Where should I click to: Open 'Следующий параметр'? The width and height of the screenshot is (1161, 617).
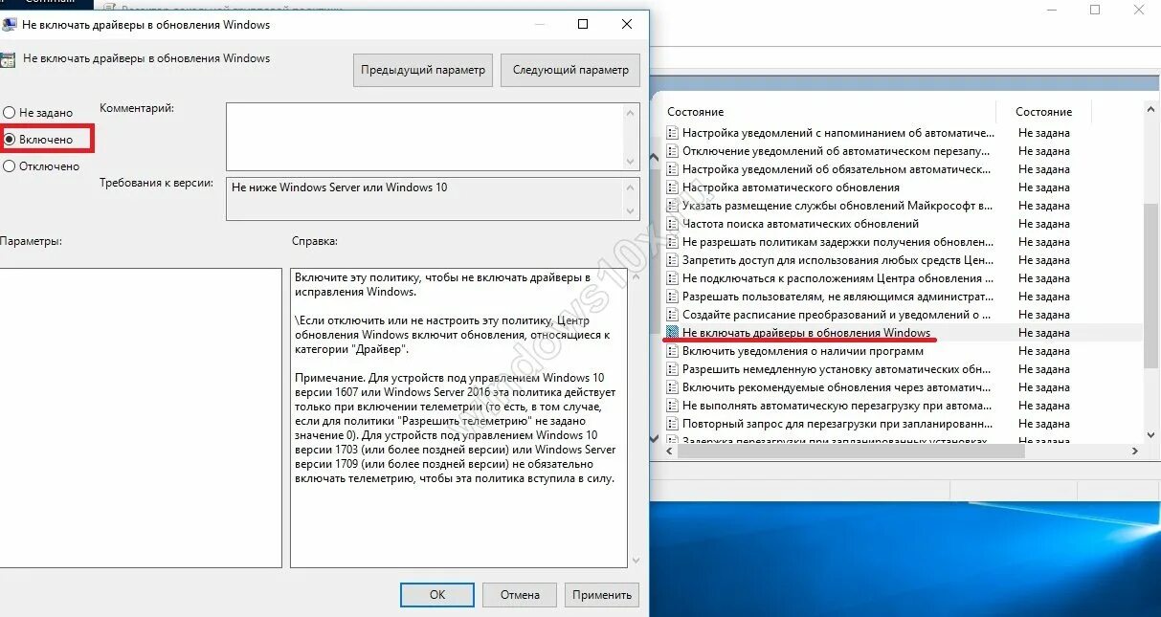(x=570, y=70)
